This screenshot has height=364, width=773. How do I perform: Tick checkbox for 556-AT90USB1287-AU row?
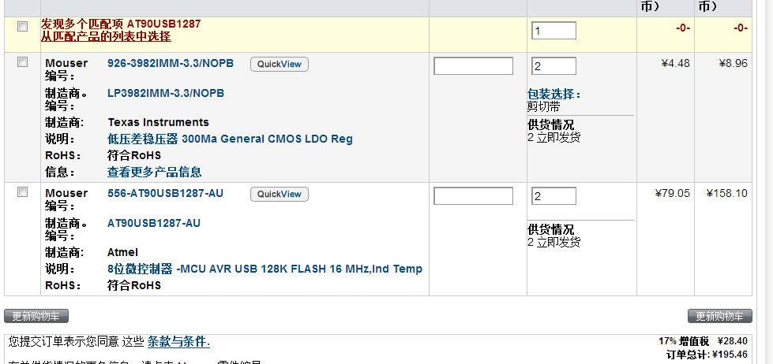click(x=23, y=191)
